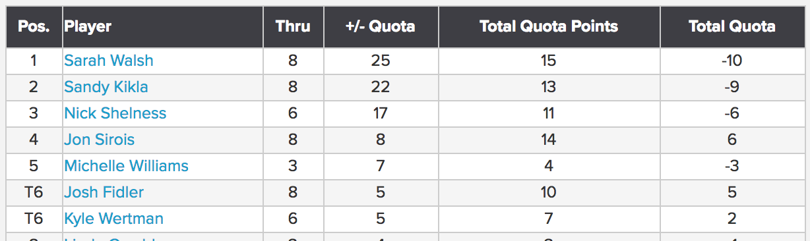Open Josh Fidler player link
Viewport: 810px width, 241px height.
click(x=104, y=192)
